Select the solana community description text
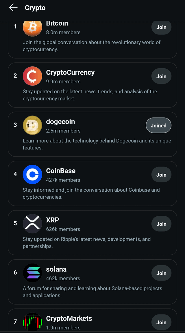Viewport: 185px width, 333px height. (92, 292)
